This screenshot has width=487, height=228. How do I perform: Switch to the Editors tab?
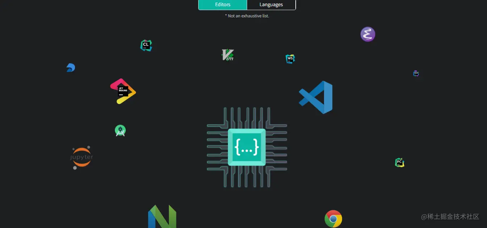(222, 5)
